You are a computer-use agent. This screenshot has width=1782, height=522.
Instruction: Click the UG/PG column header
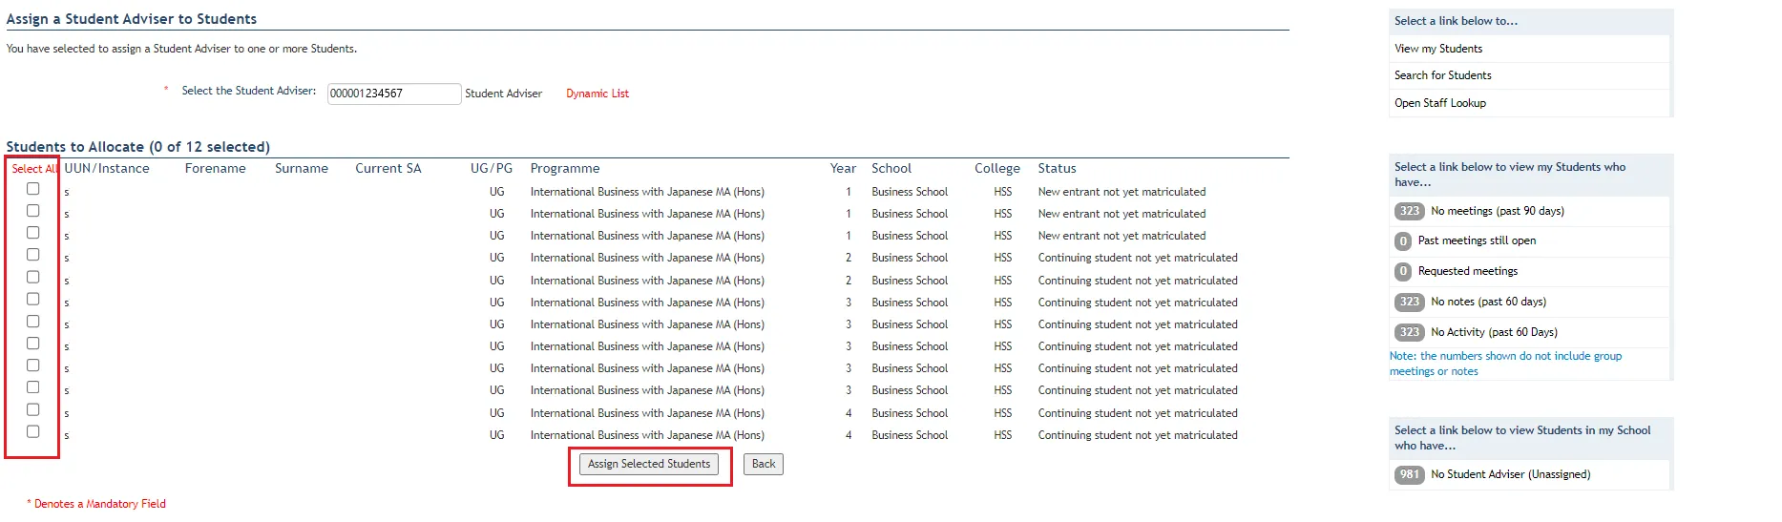[492, 169]
